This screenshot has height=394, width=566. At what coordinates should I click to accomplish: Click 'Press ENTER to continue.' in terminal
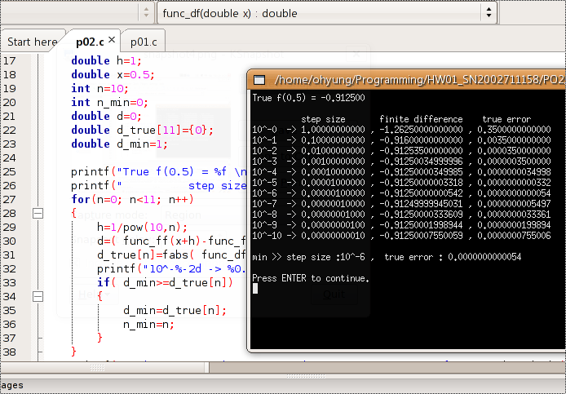pos(311,278)
